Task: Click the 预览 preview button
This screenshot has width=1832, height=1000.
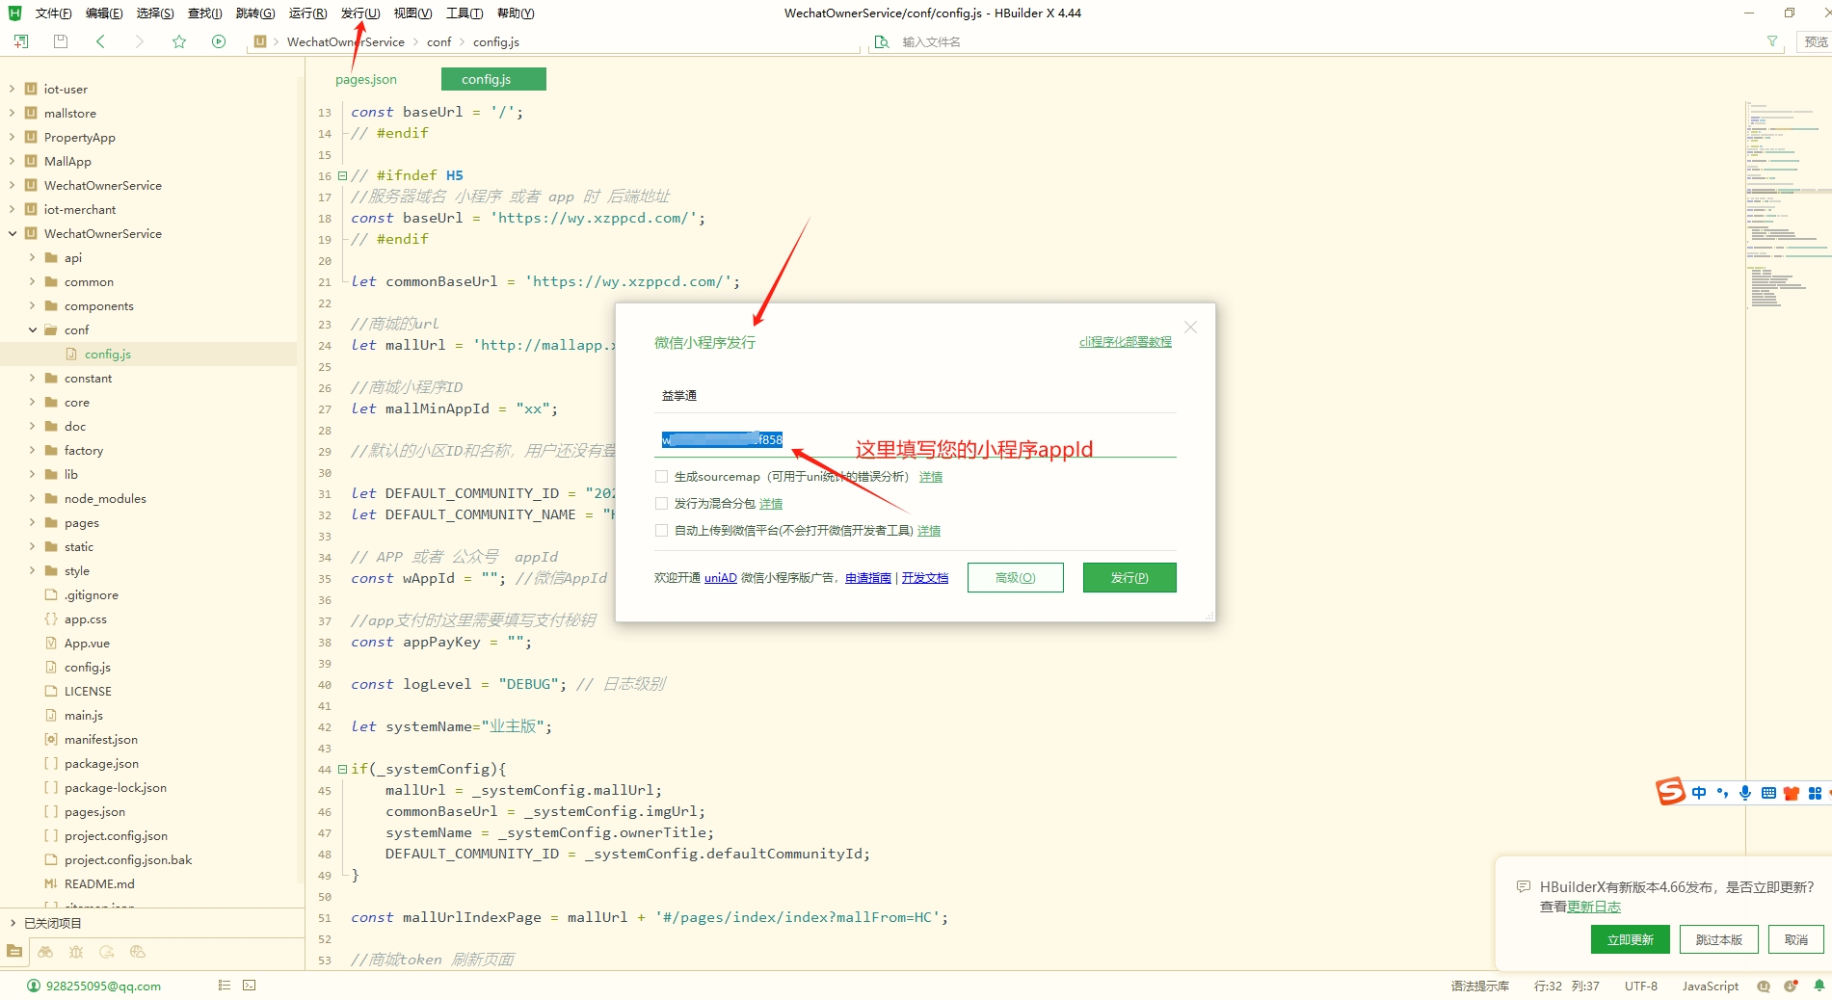Action: point(1816,41)
